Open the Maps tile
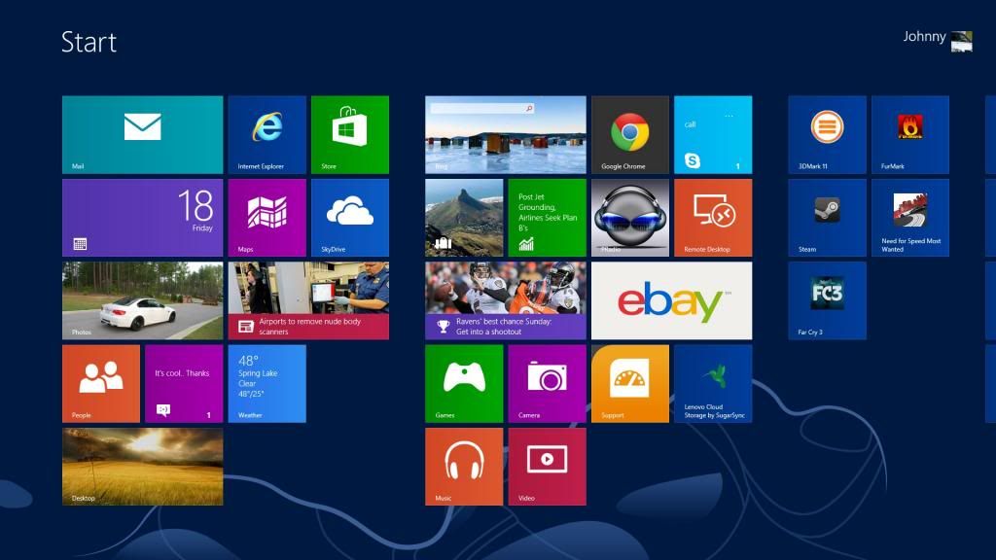The image size is (996, 560). [267, 218]
